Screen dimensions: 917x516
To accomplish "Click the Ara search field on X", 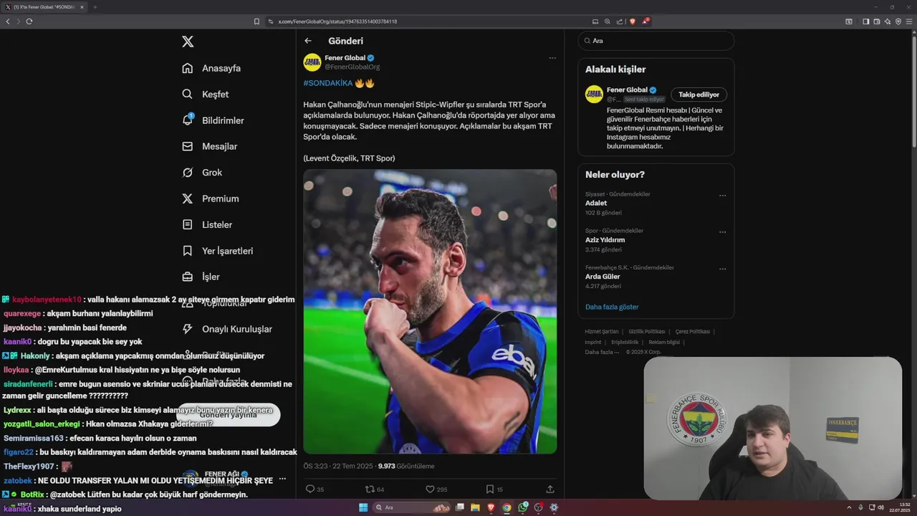I will point(656,41).
